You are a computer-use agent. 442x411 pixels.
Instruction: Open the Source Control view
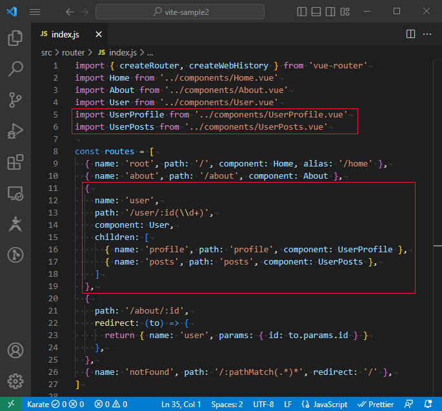(x=15, y=100)
